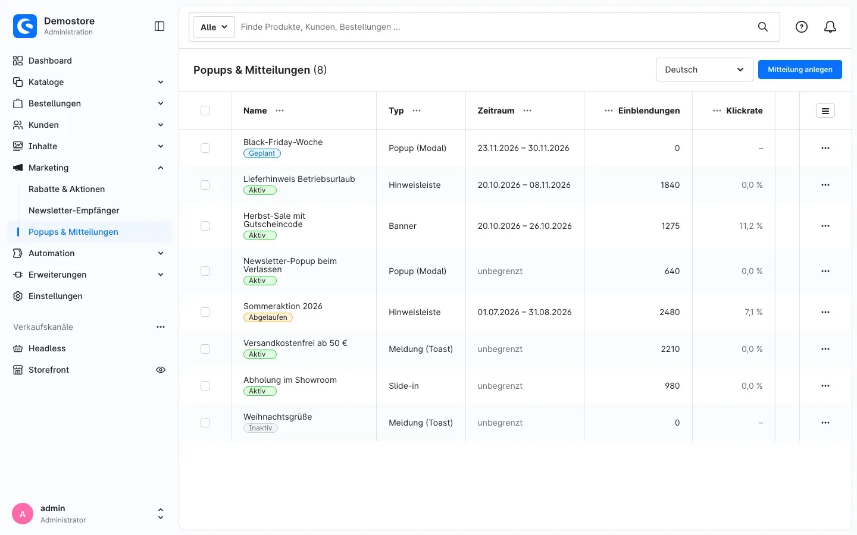857x535 pixels.
Task: Collapse the Marketing menu chevron
Action: tap(161, 168)
